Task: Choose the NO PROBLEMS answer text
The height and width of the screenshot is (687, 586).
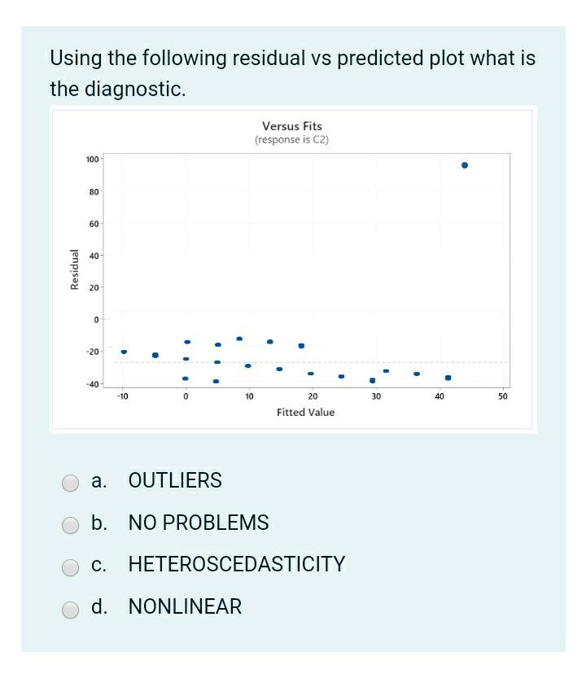Action: pyautogui.click(x=198, y=523)
